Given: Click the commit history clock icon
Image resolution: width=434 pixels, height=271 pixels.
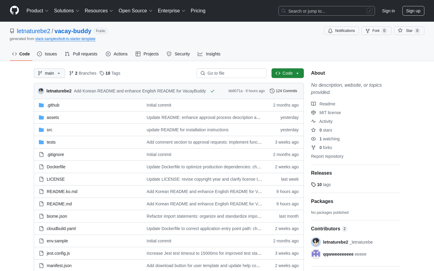Looking at the screenshot, I should click(272, 91).
